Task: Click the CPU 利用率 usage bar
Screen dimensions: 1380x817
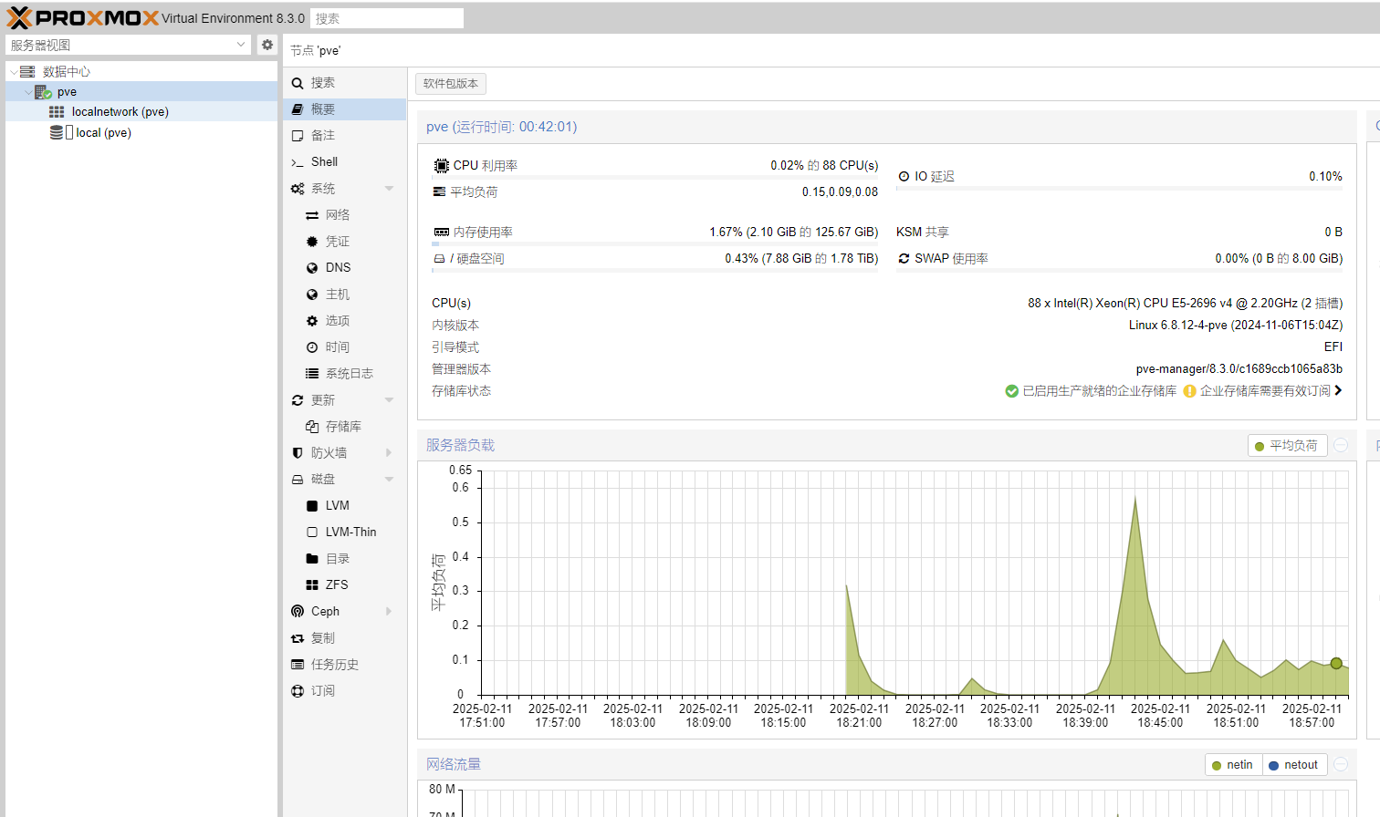Action: point(655,177)
